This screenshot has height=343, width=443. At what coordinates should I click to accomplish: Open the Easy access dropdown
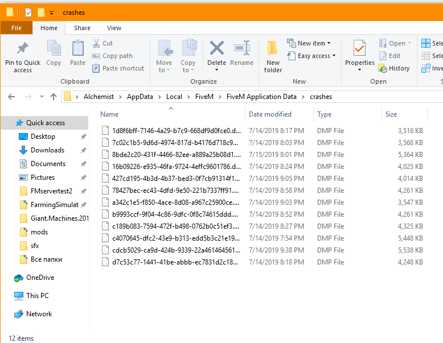coord(311,56)
